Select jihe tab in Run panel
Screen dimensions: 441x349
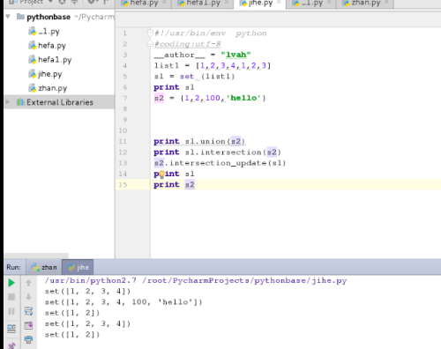(x=78, y=267)
